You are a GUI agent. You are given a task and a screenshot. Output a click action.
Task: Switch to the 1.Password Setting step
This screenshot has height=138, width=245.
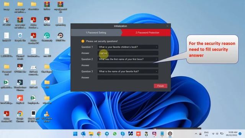[96, 33]
